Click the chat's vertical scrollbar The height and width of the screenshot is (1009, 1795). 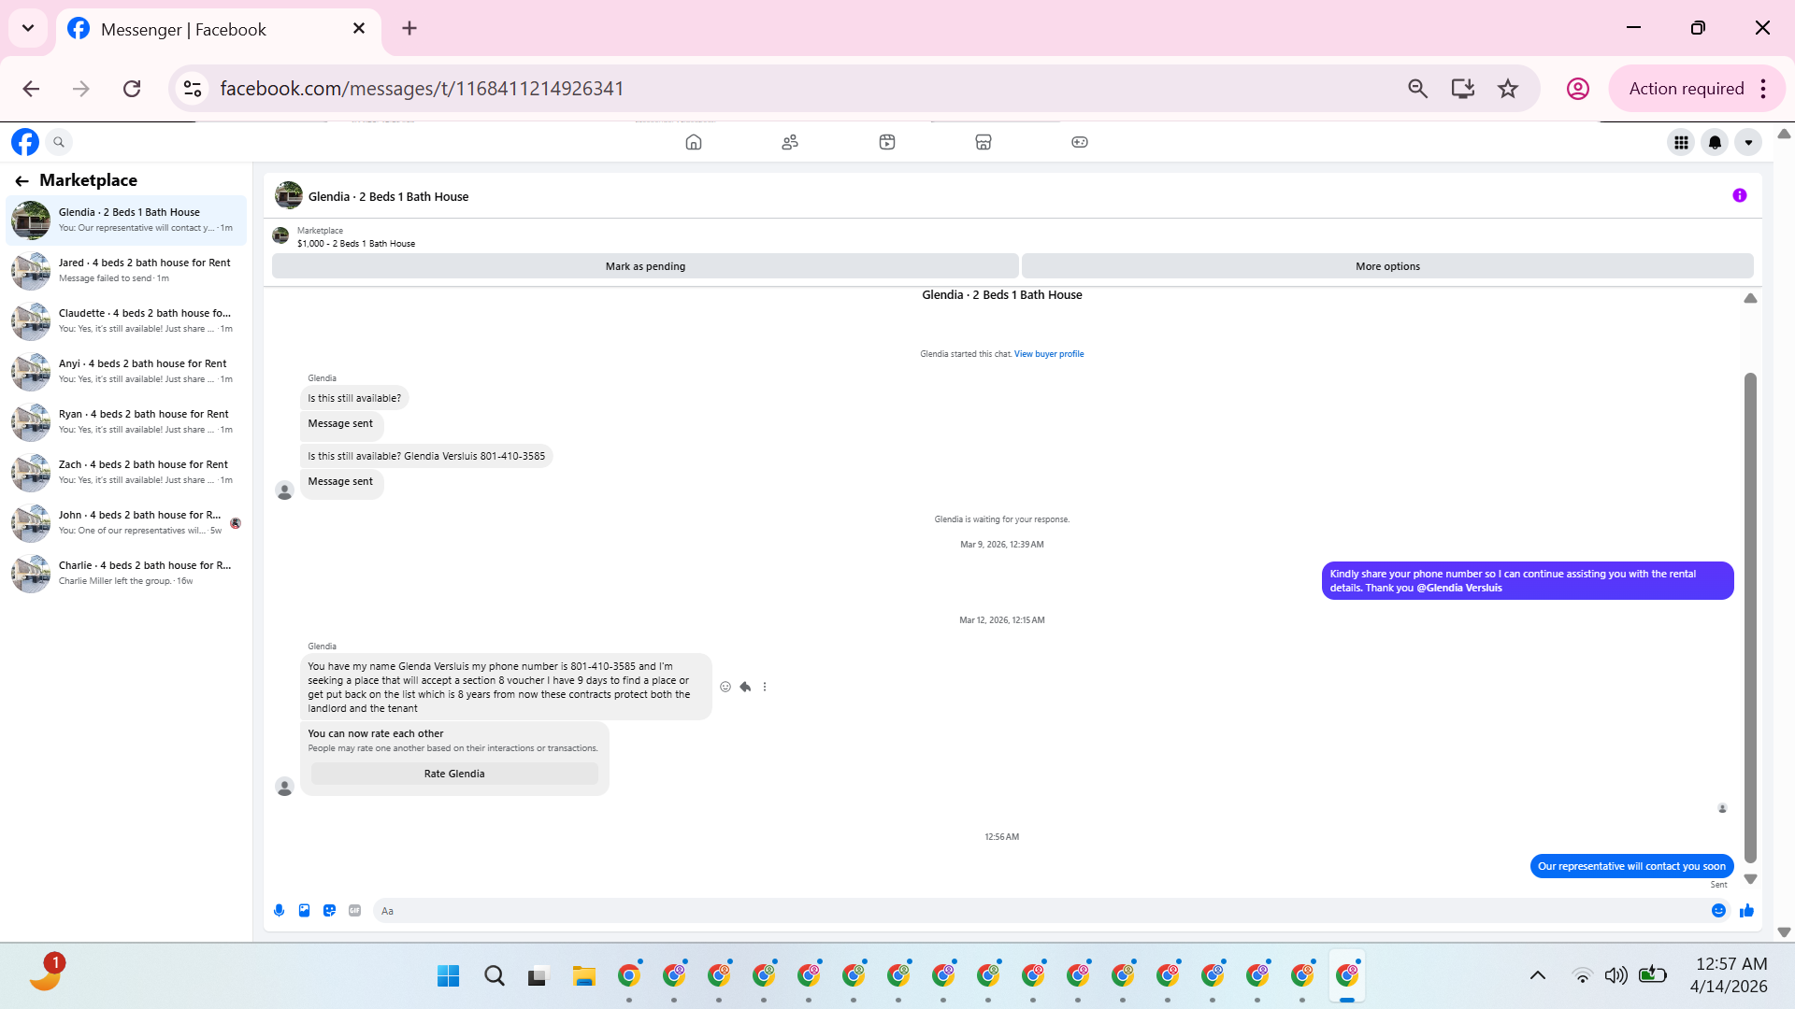coord(1750,617)
